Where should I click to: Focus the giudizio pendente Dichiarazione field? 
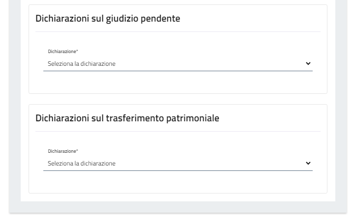tap(177, 64)
